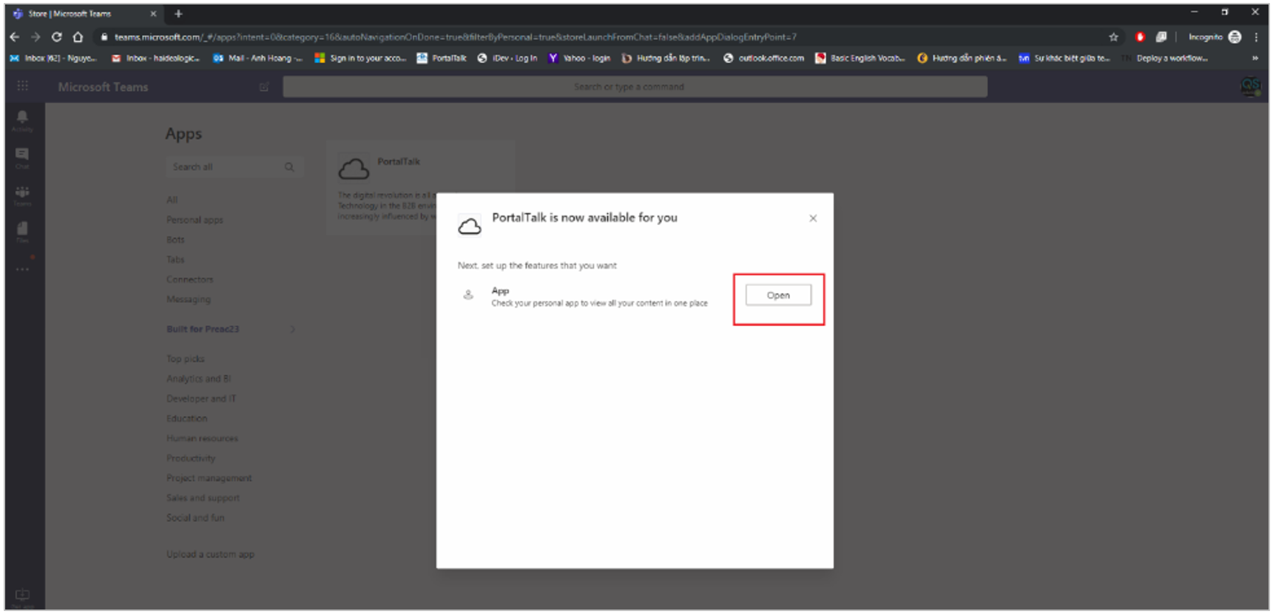Open the Sự khác biệt giữa te... bookmark
The height and width of the screenshot is (614, 1273).
click(1064, 58)
